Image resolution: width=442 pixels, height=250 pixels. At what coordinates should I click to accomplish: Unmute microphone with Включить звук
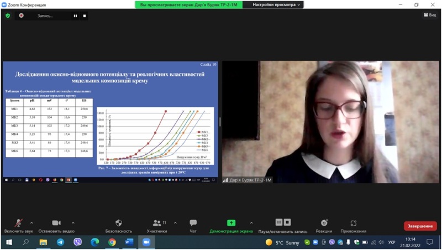click(x=18, y=223)
